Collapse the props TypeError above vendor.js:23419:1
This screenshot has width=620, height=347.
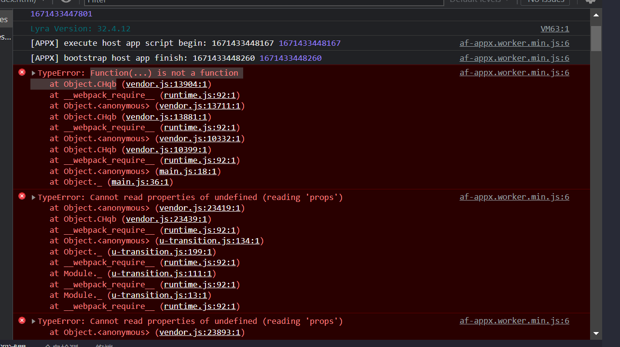34,198
